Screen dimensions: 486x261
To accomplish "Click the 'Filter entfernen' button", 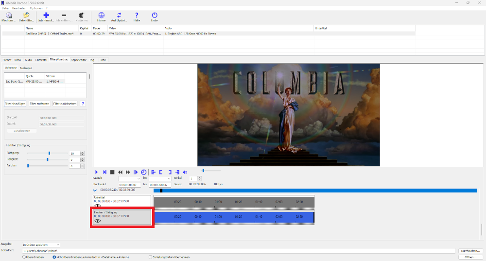I will click(x=39, y=104).
